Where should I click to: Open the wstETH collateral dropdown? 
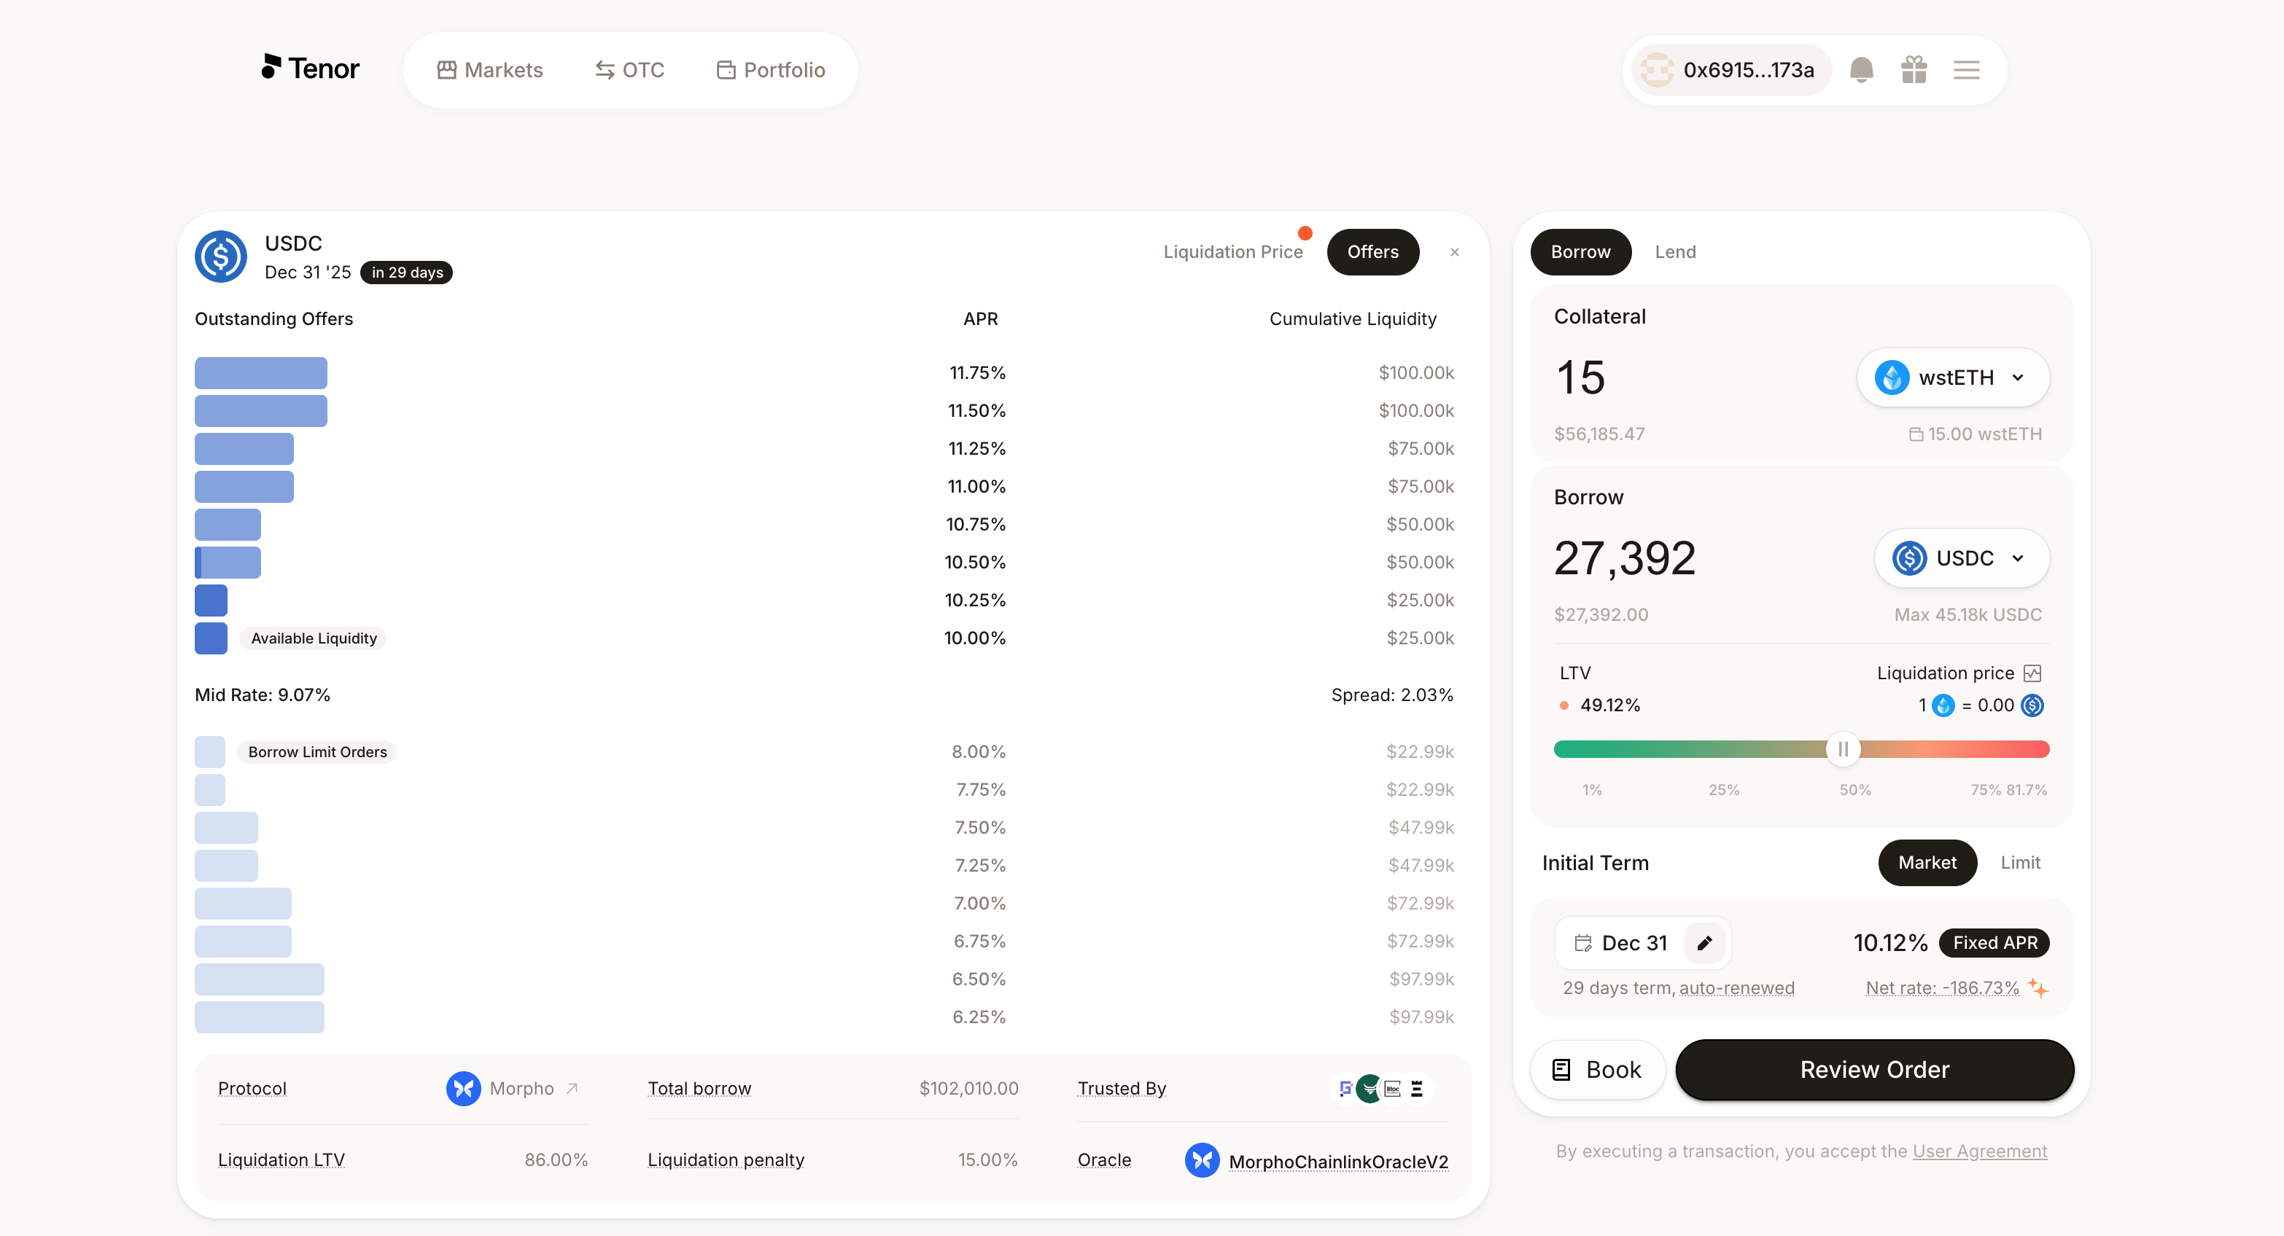1952,378
